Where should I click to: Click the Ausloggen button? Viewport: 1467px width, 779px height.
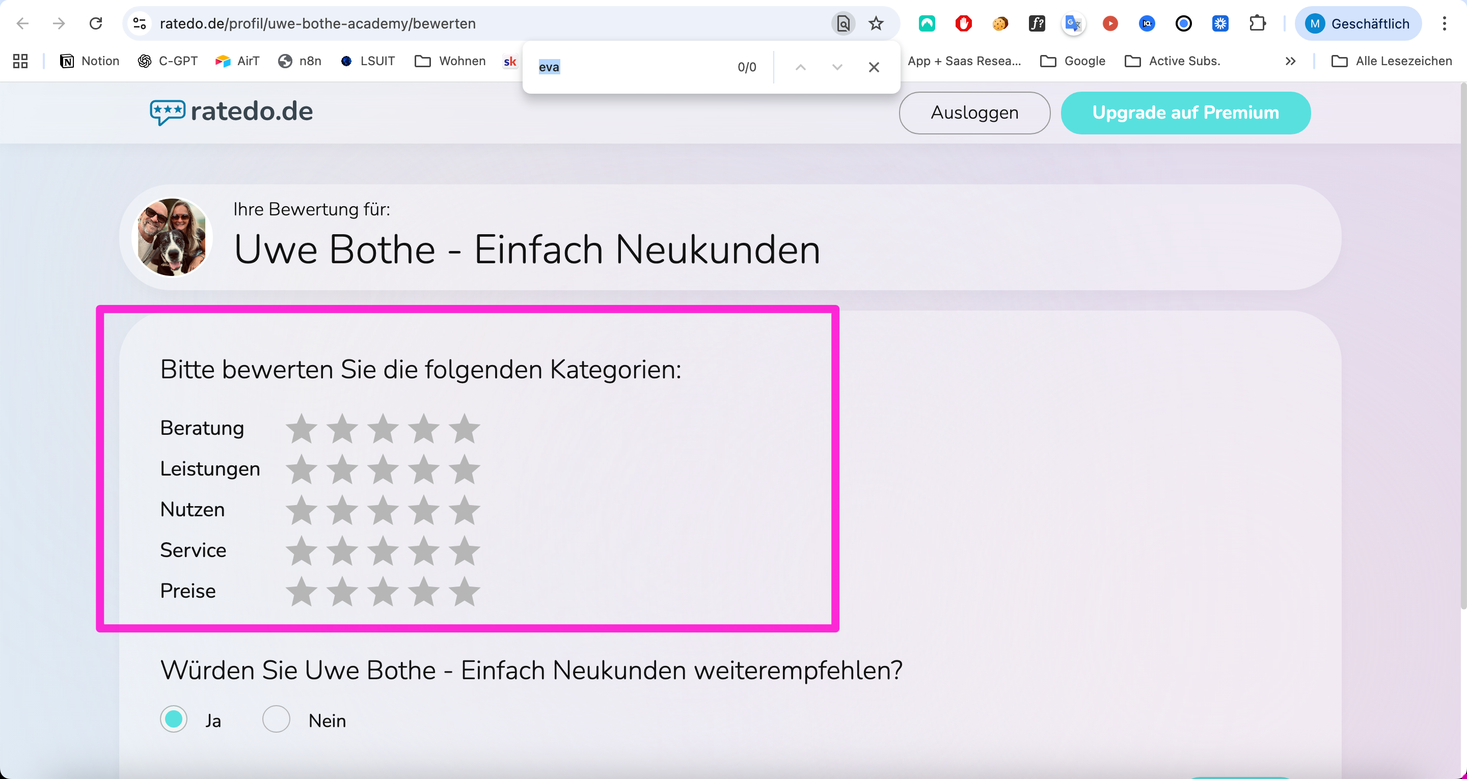(x=974, y=113)
